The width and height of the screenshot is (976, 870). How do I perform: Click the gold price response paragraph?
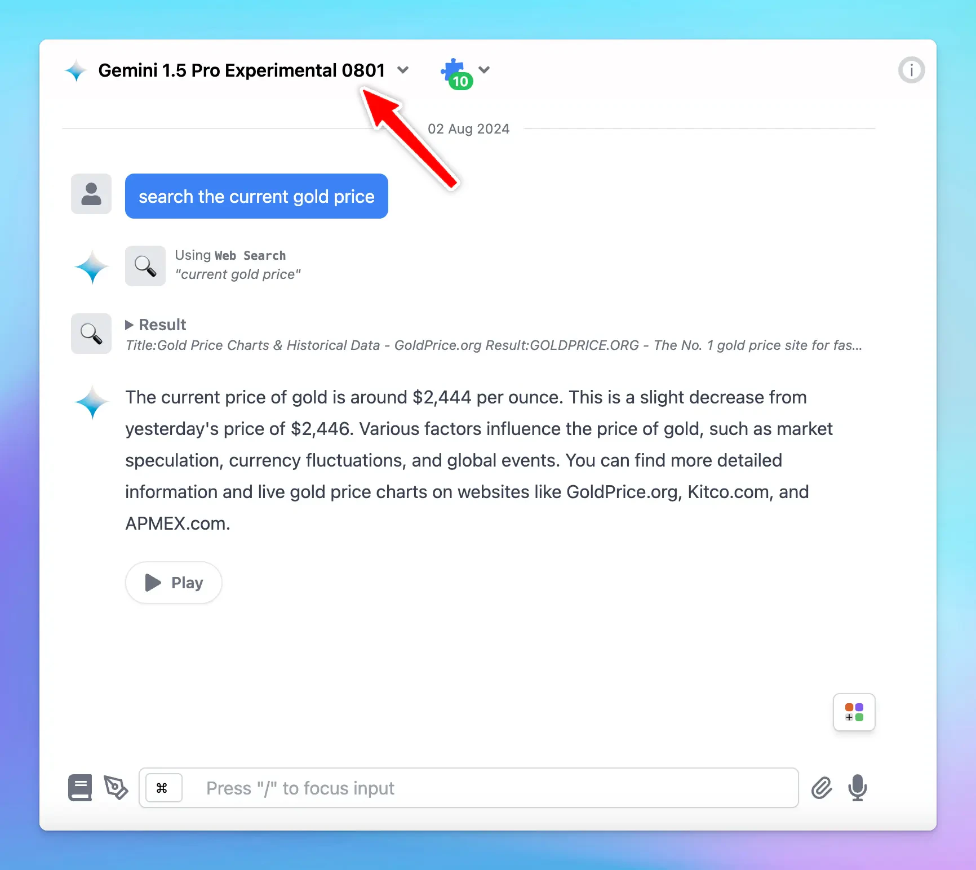click(x=479, y=460)
